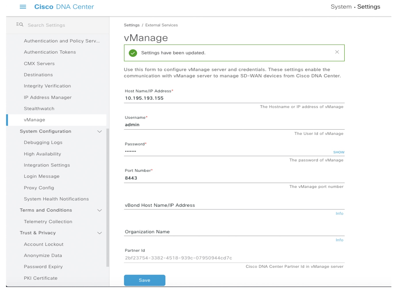This screenshot has height=293, width=398.
Task: Click 'Settings have been updated.' message
Action: point(173,53)
